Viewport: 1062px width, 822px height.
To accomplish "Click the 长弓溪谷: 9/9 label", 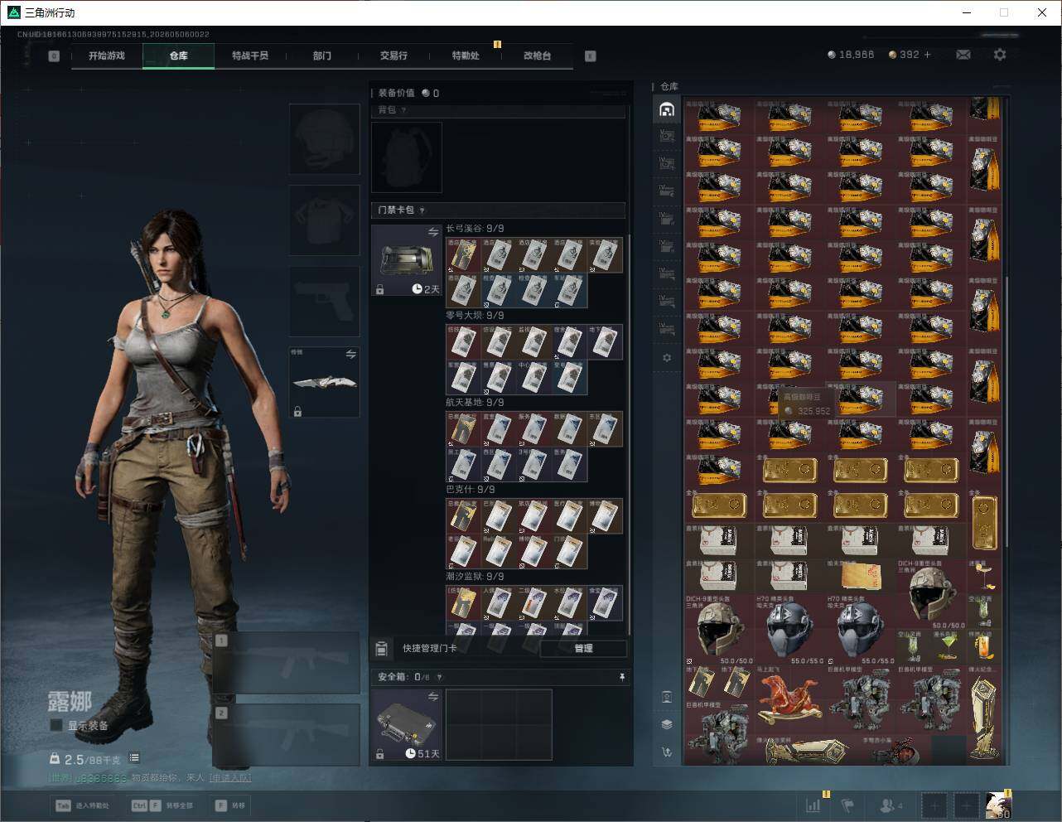I will [475, 229].
